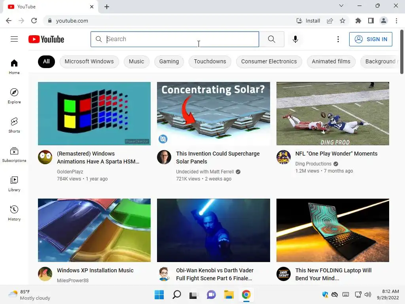Click the YouTube logo
The height and width of the screenshot is (304, 405).
tap(46, 39)
